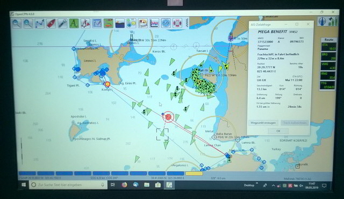Click the Windows search text field
This screenshot has width=344, height=199.
pyautogui.click(x=68, y=185)
